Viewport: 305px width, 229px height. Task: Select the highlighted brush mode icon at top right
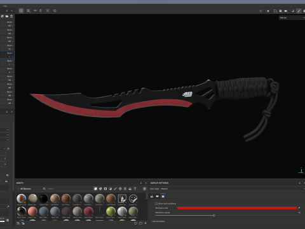coord(299,11)
